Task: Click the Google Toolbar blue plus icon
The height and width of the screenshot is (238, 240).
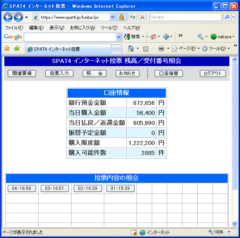Action: click(166, 37)
